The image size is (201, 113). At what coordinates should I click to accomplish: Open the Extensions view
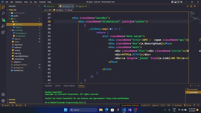pyautogui.click(x=3, y=32)
